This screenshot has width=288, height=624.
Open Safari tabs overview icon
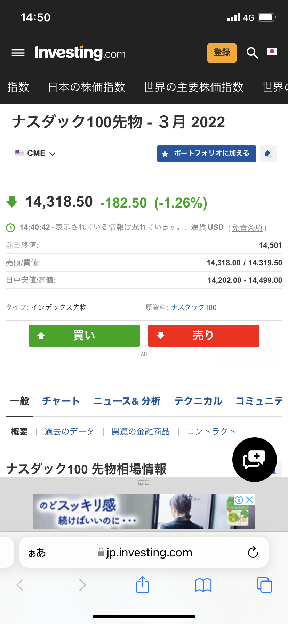point(264,585)
